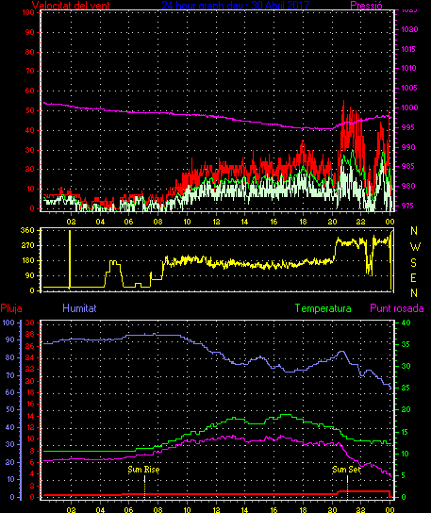Click the red 70 wind speed axis value
This screenshot has height=513, width=431.
pos(30,71)
